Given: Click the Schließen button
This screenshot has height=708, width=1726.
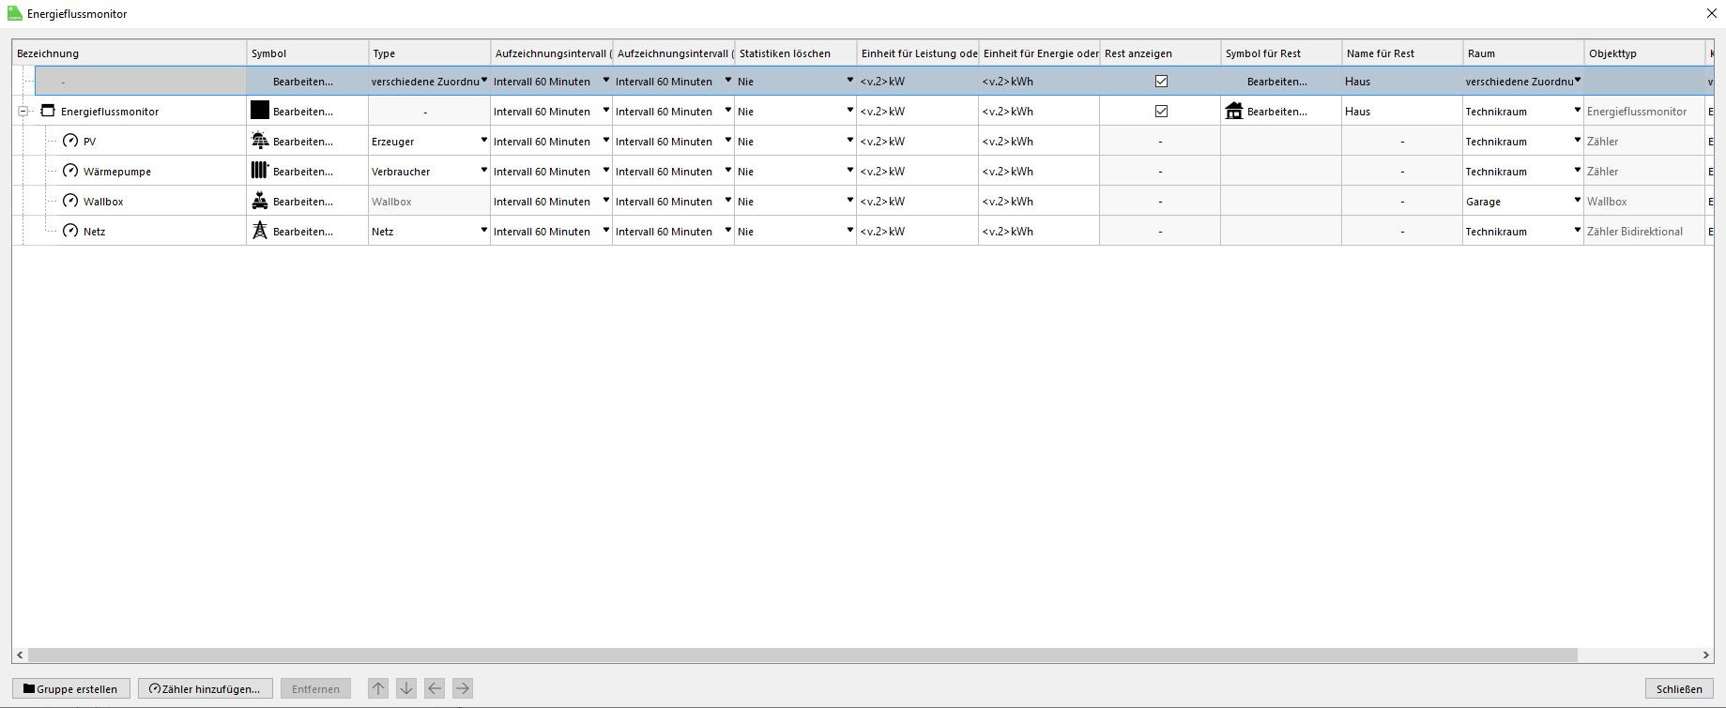Looking at the screenshot, I should click(x=1679, y=689).
